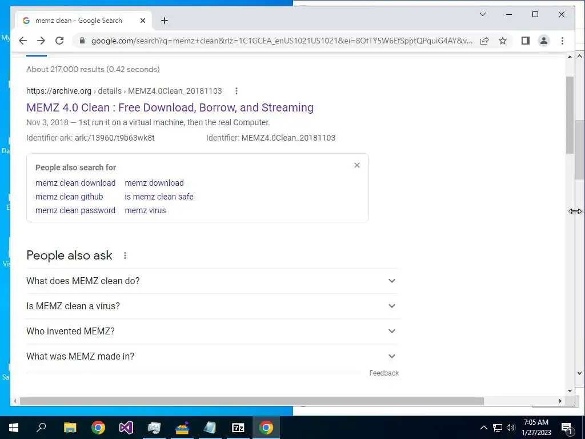Image resolution: width=585 pixels, height=439 pixels.
Task: Search for memz clean password
Action: [x=75, y=210]
